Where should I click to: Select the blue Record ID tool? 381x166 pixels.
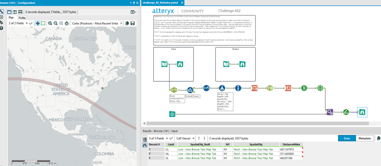[238, 88]
